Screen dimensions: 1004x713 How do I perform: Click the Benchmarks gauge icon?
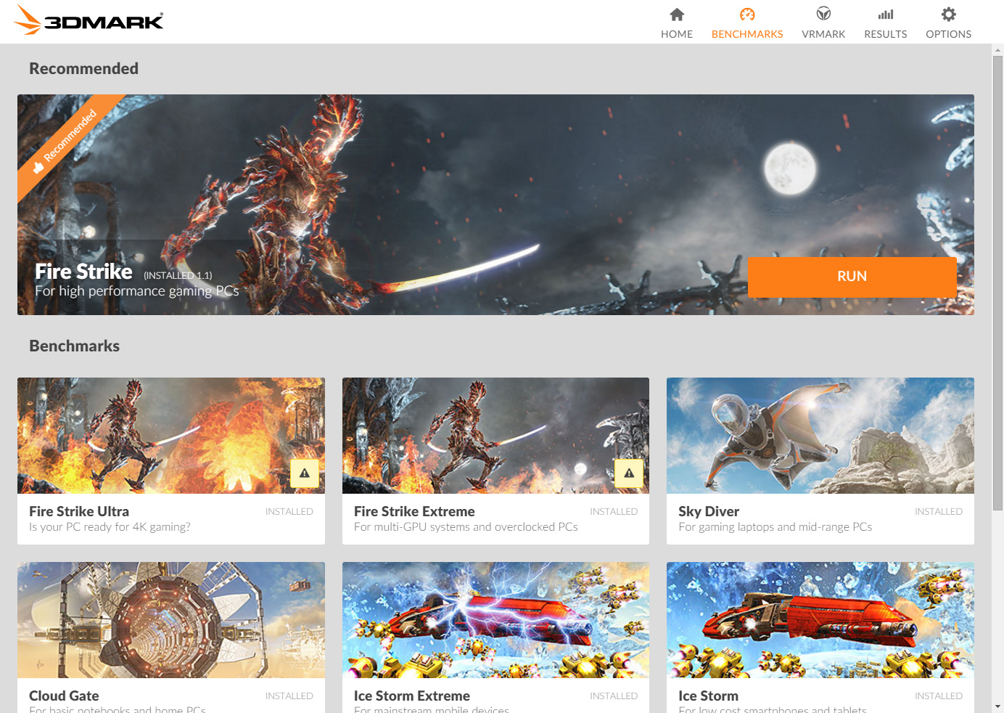[747, 15]
